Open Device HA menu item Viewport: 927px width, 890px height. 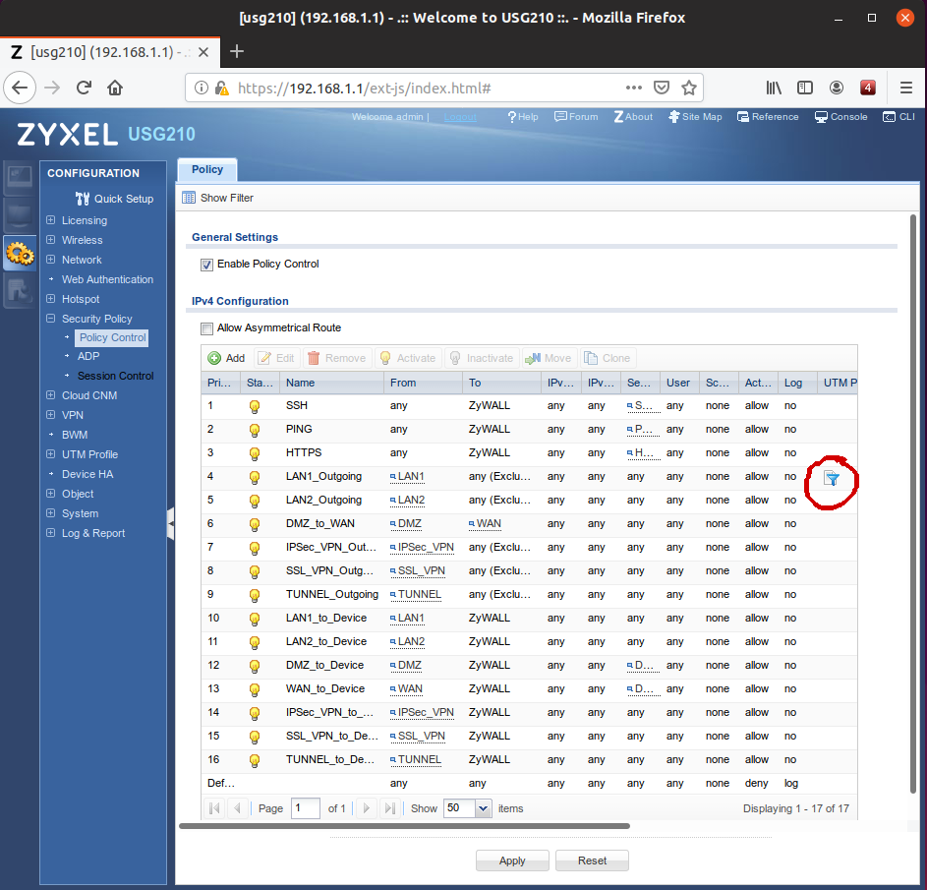coord(87,474)
